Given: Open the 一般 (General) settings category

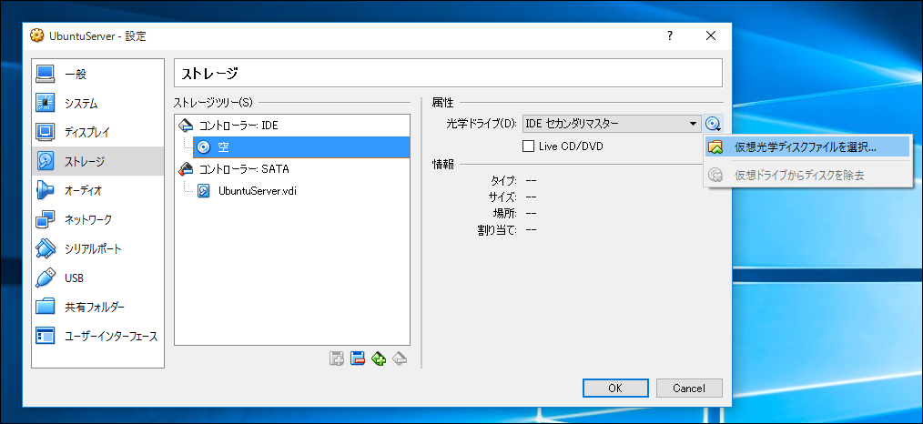Looking at the screenshot, I should point(75,74).
